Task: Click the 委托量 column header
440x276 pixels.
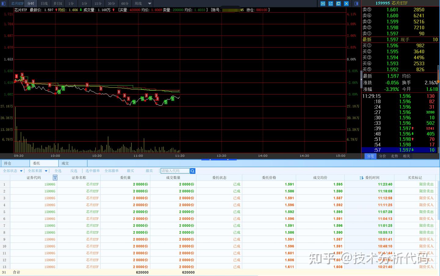Action: point(125,178)
